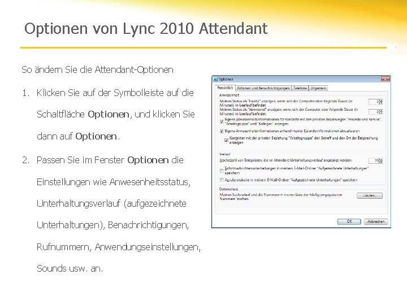Toggle Betreff und Ort der Besprechung checkbox
The height and width of the screenshot is (305, 407).
[x=226, y=140]
